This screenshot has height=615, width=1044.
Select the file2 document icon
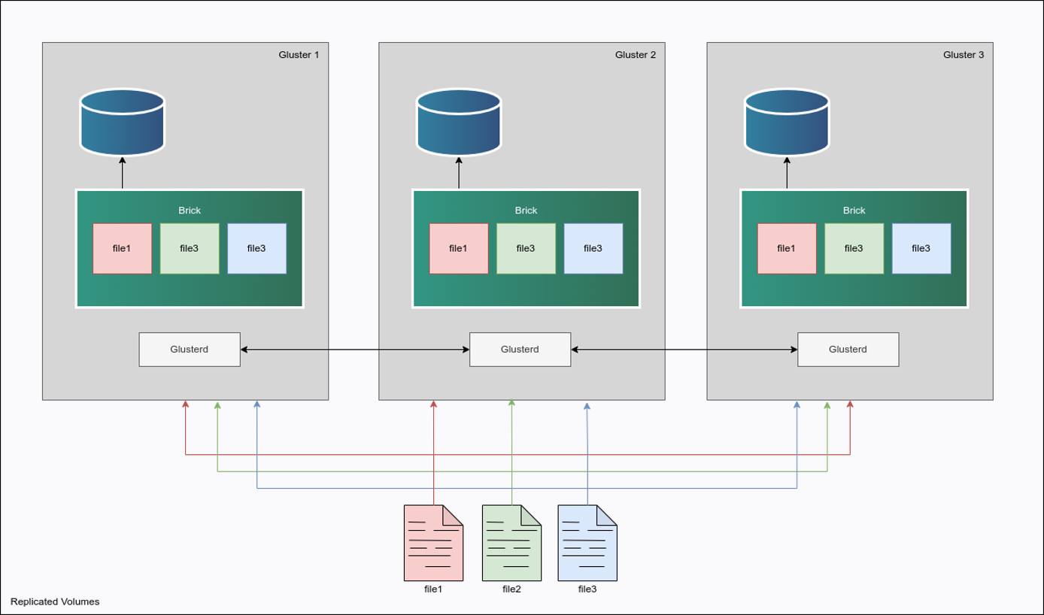click(x=511, y=543)
